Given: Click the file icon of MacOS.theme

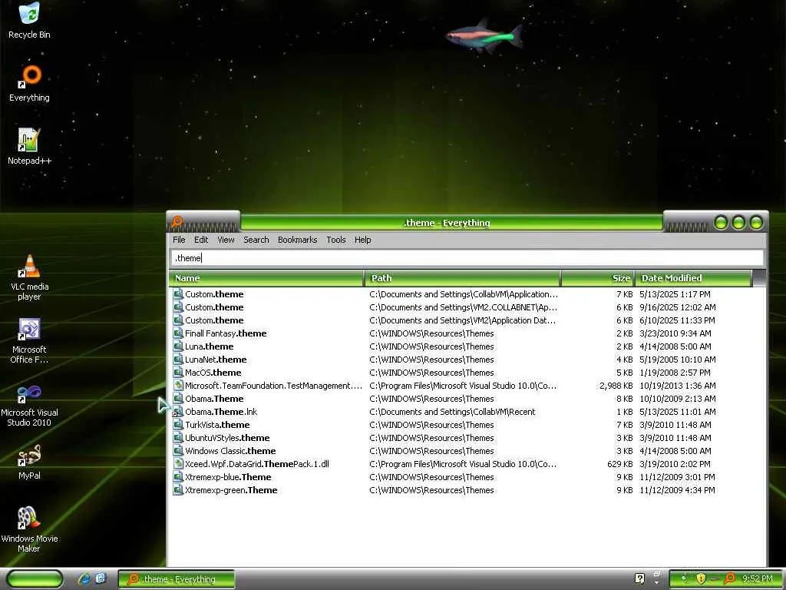Looking at the screenshot, I should click(178, 373).
